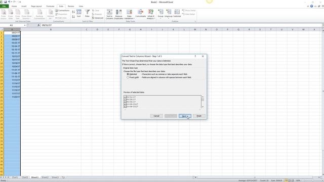The height and width of the screenshot is (182, 324).
Task: Click the Next button in wizard
Action: click(x=185, y=116)
